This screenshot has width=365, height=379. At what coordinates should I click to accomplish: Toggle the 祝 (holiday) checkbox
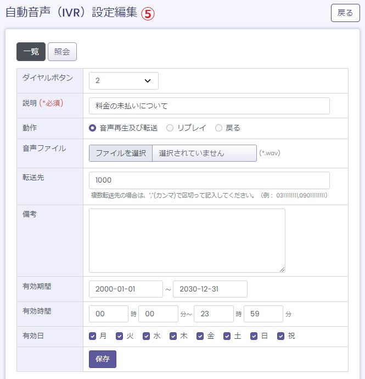pyautogui.click(x=281, y=336)
